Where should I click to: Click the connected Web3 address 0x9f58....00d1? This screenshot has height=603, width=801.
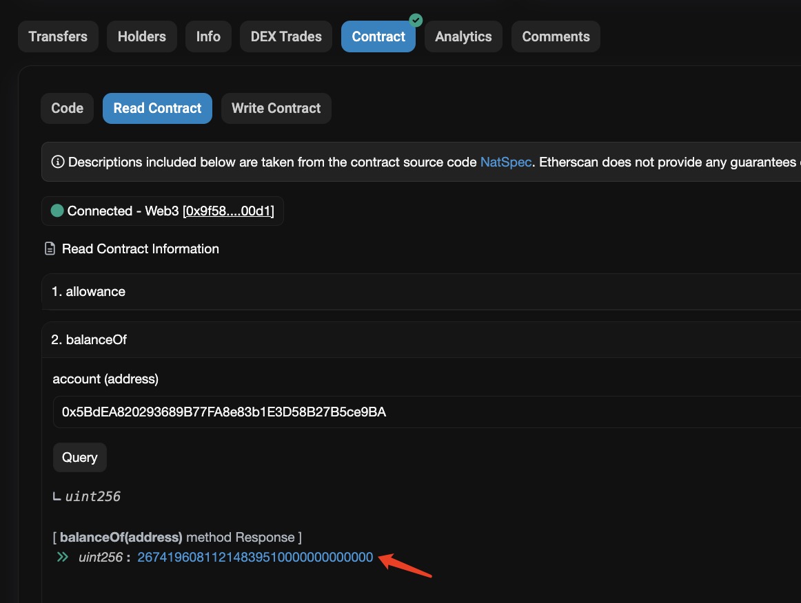(232, 211)
